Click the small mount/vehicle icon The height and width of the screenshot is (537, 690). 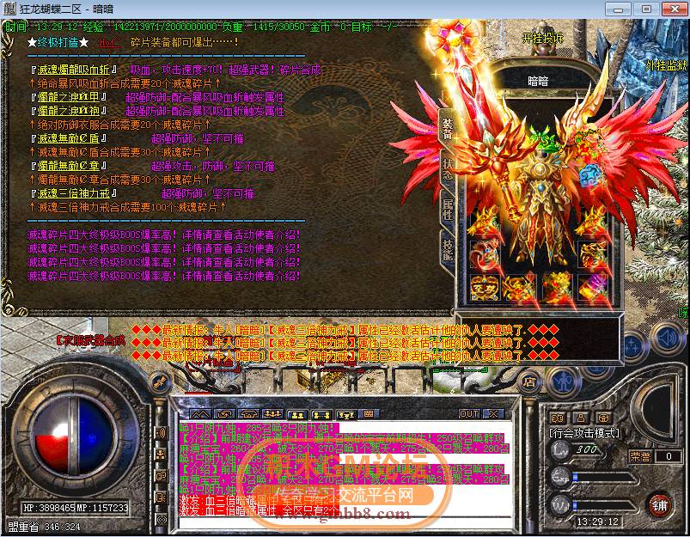604,418
